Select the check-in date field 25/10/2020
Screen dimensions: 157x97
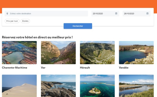tap(105, 14)
